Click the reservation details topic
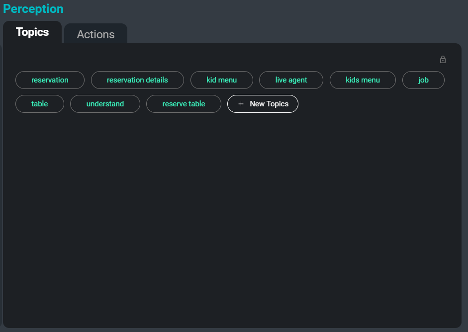The image size is (468, 332). [137, 80]
